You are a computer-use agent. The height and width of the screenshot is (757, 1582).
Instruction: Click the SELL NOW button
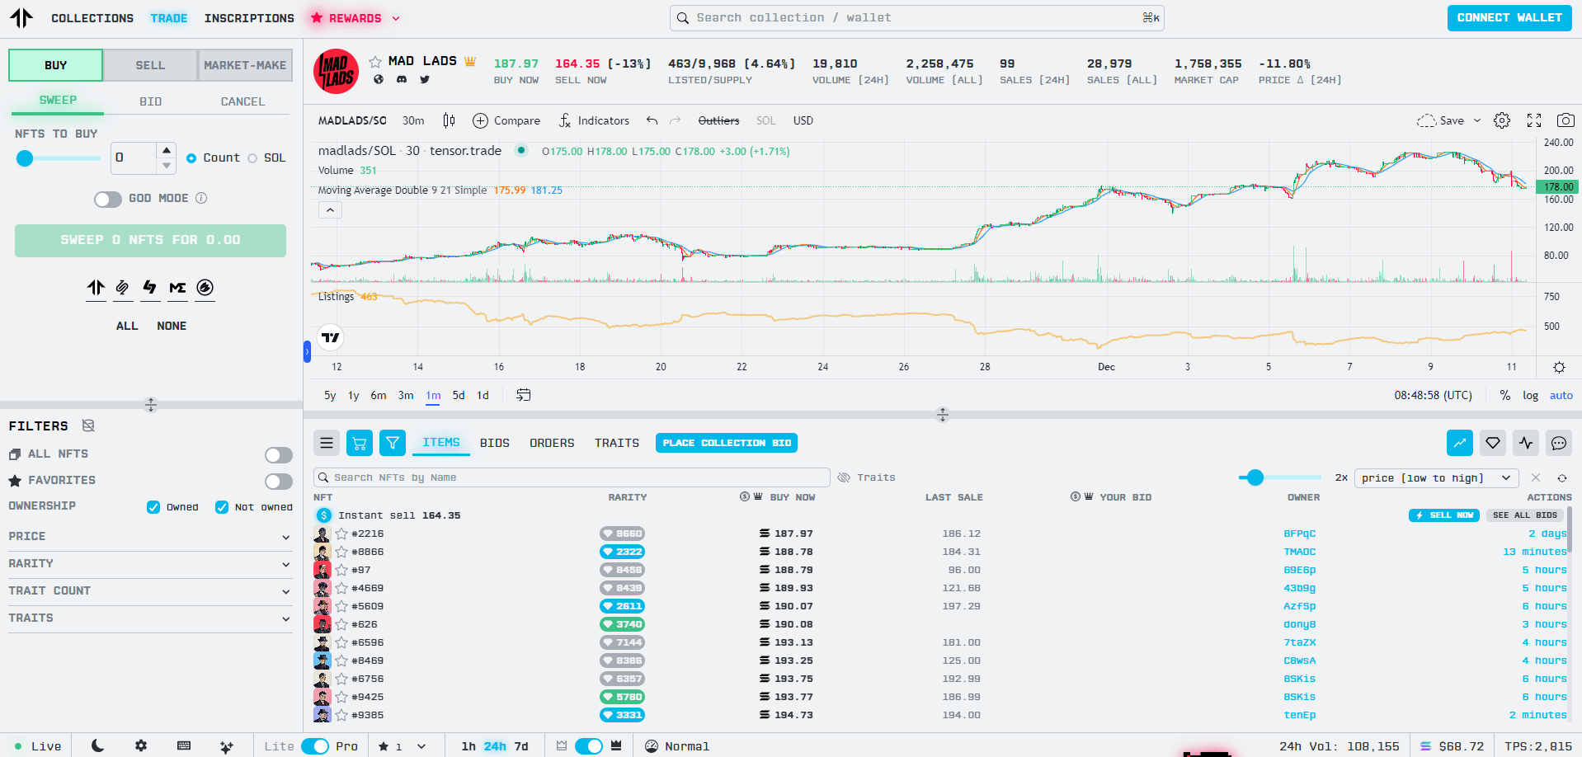tap(1445, 515)
